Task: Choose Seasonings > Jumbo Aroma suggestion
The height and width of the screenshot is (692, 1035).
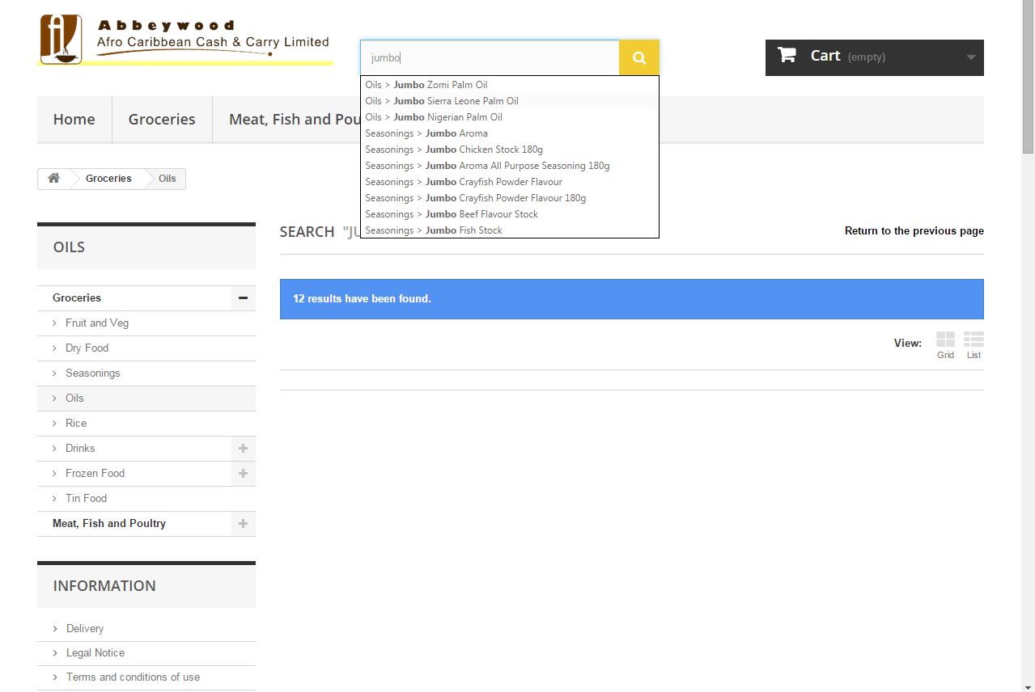Action: click(510, 133)
